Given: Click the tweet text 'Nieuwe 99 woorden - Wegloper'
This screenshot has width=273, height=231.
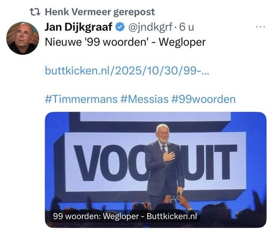Looking at the screenshot, I should [x=125, y=42].
